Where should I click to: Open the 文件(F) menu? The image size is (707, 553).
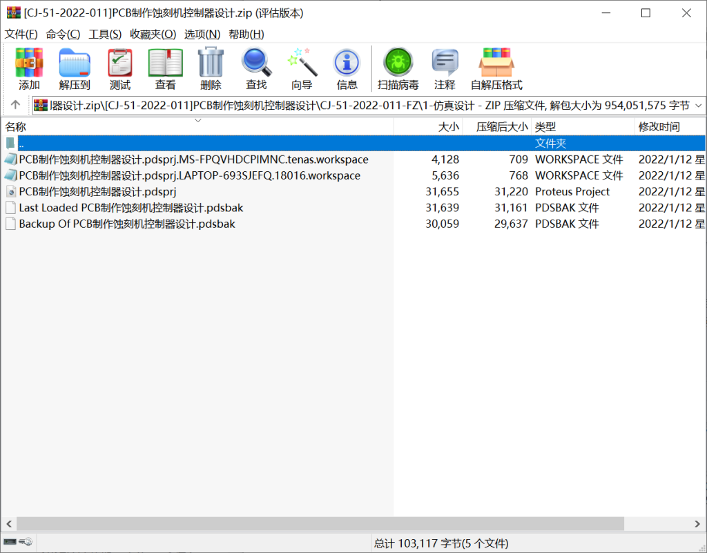coord(21,34)
